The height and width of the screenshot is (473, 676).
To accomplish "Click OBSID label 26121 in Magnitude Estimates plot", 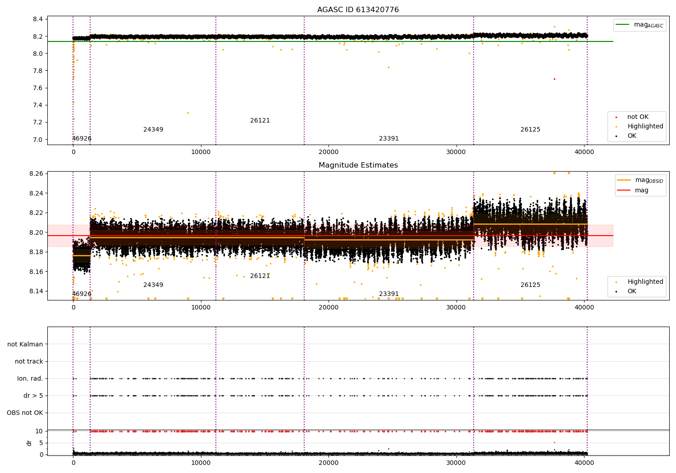I will [260, 276].
